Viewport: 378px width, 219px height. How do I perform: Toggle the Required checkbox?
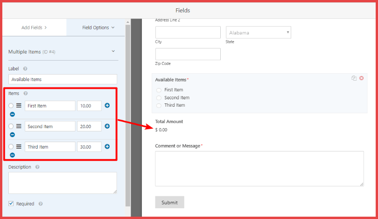pyautogui.click(x=11, y=204)
